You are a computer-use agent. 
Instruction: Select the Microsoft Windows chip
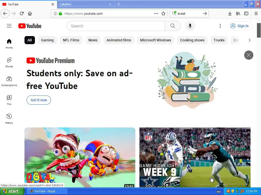[155, 40]
